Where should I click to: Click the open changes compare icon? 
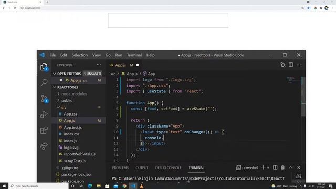(283, 65)
